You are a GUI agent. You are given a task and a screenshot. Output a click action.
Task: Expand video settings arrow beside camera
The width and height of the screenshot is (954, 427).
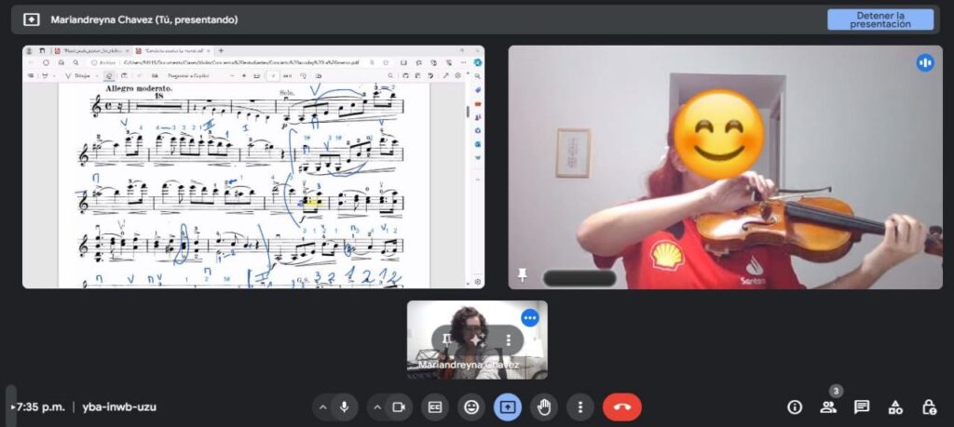pyautogui.click(x=377, y=407)
